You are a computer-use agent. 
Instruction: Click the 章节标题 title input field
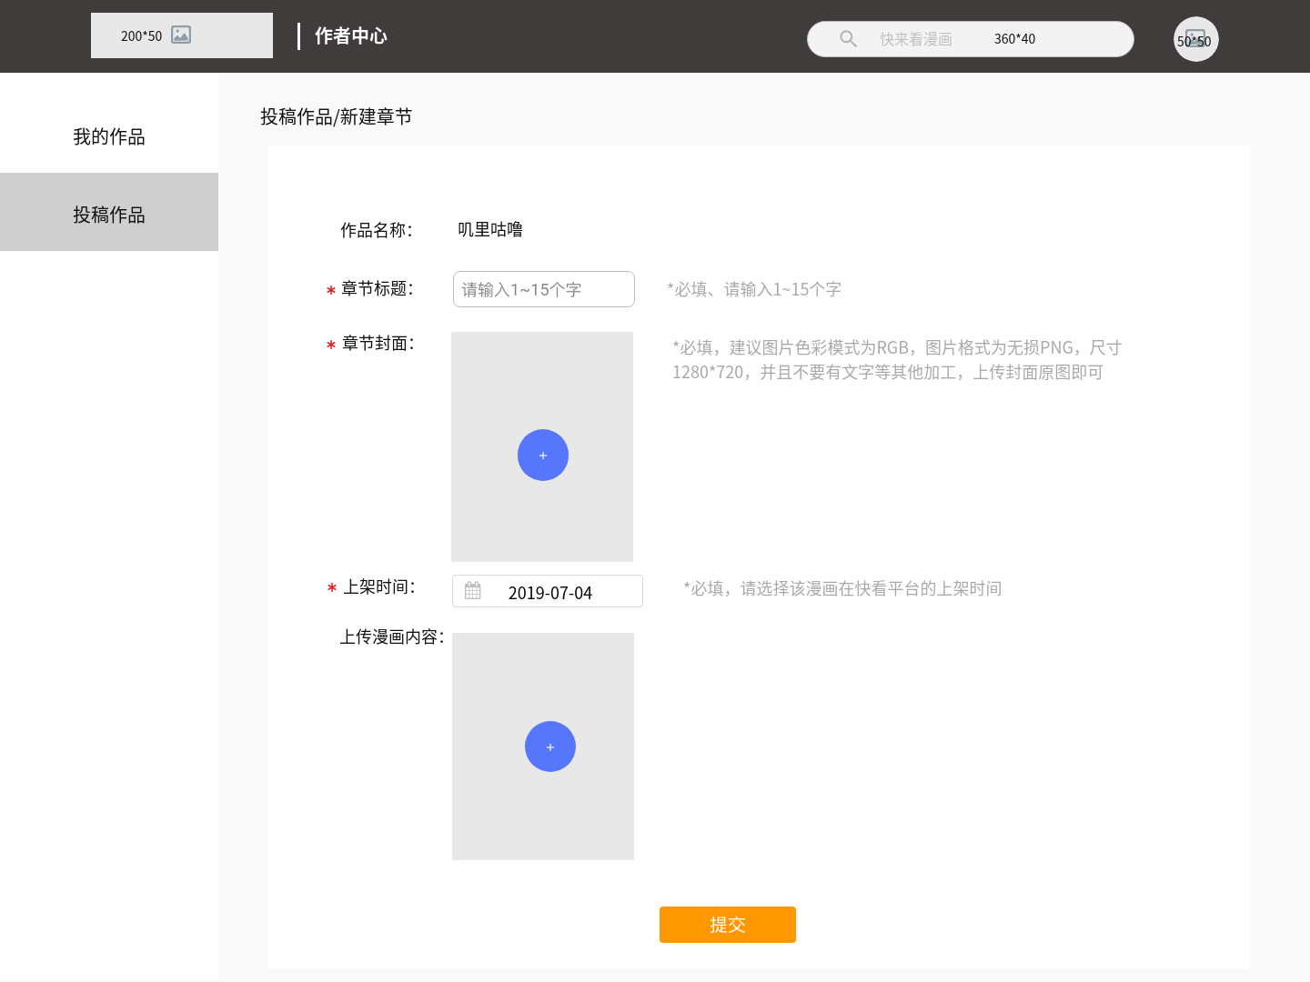click(x=543, y=288)
